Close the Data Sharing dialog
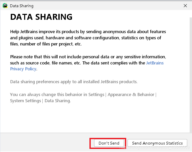 point(185,6)
